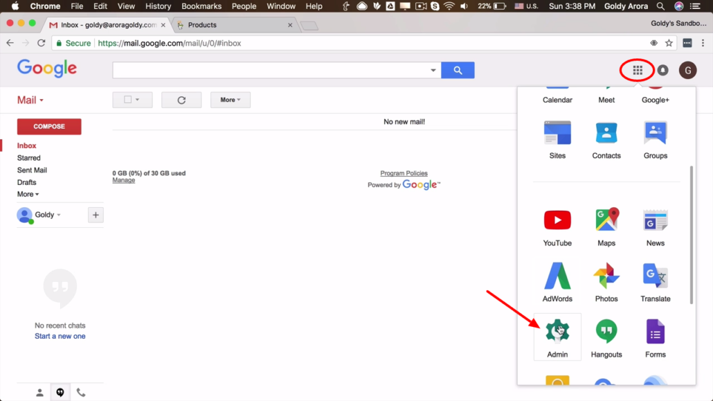Switch to the Products browser tab

click(234, 25)
